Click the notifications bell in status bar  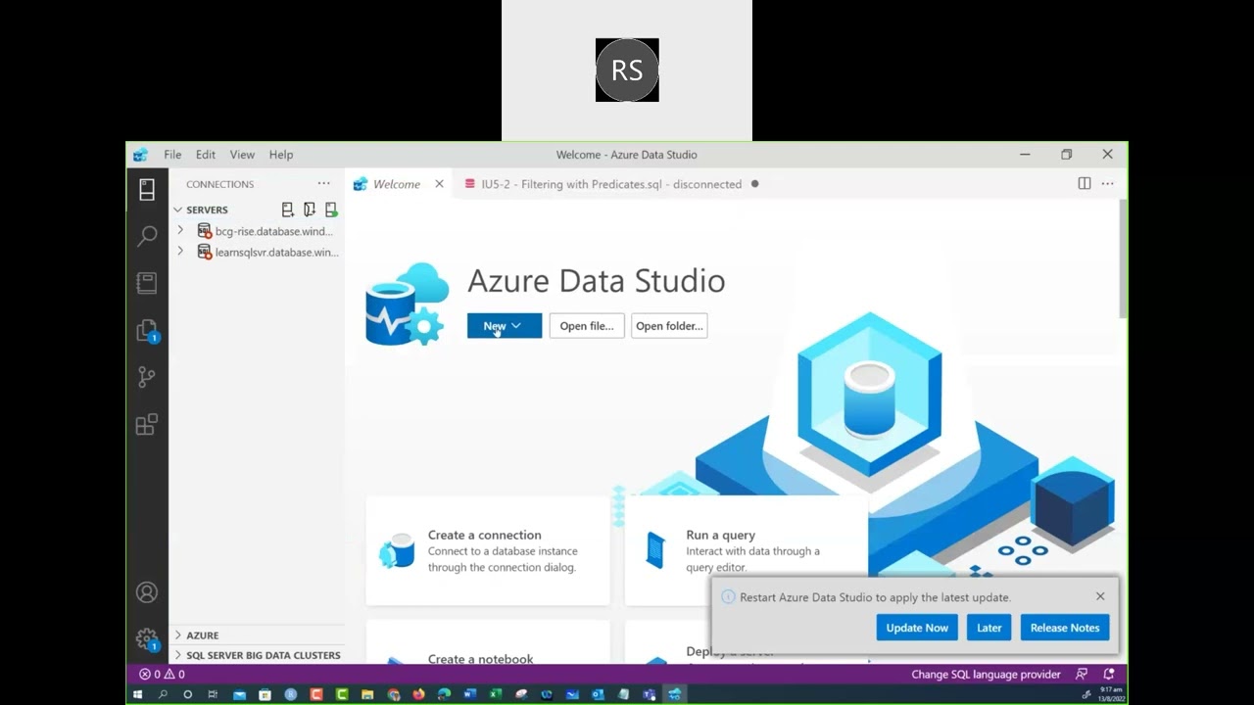[x=1109, y=674]
